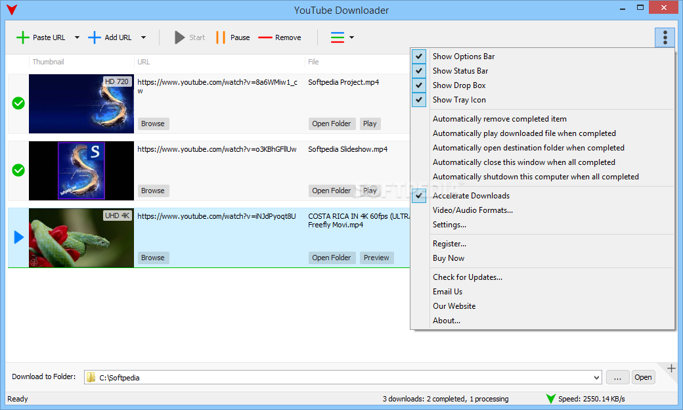The image size is (683, 410).
Task: Click the HD 720 quality badge
Action: (117, 81)
